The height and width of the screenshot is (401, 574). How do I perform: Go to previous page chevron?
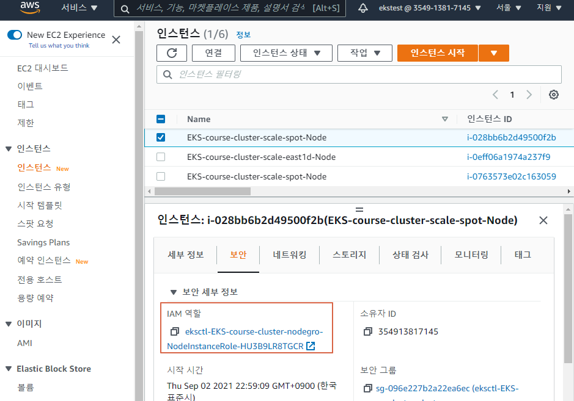pos(495,95)
